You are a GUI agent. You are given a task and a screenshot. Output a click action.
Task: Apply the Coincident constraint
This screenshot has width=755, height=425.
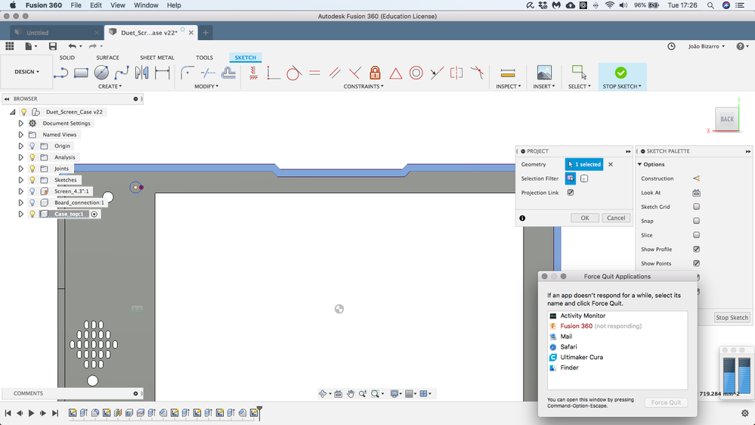pyautogui.click(x=273, y=73)
